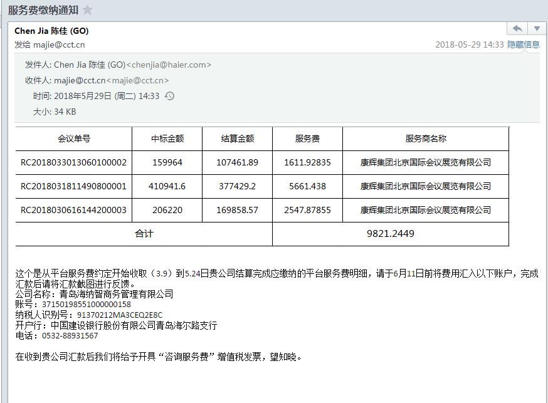Click the total amount 9821.2449
This screenshot has width=548, height=403.
tap(390, 233)
